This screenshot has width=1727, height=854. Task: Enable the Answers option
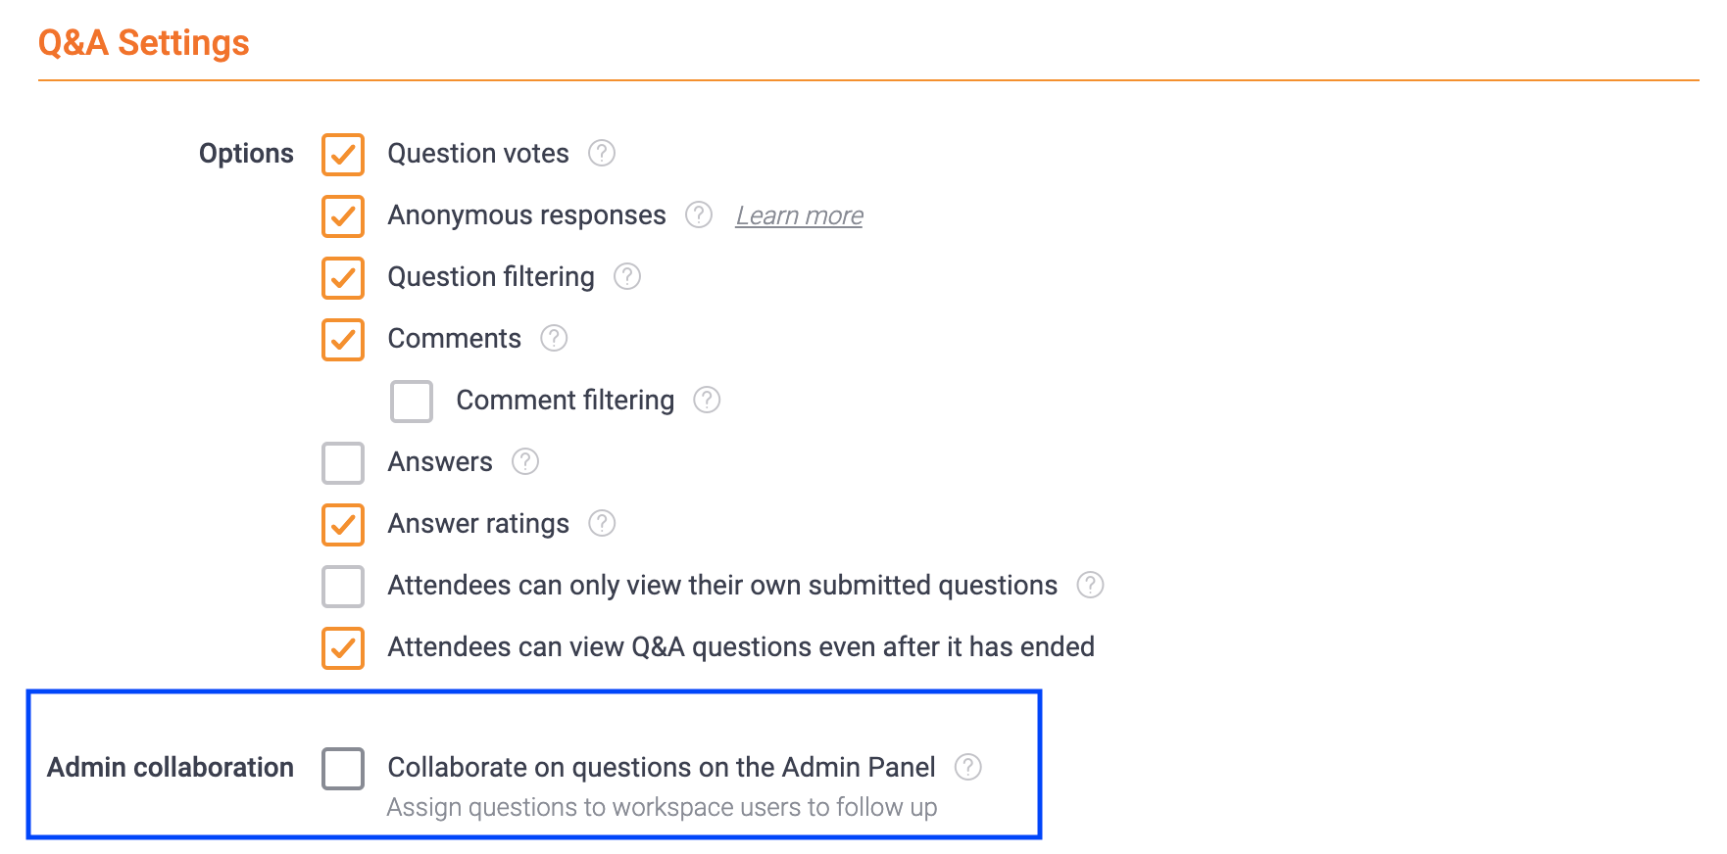tap(342, 462)
